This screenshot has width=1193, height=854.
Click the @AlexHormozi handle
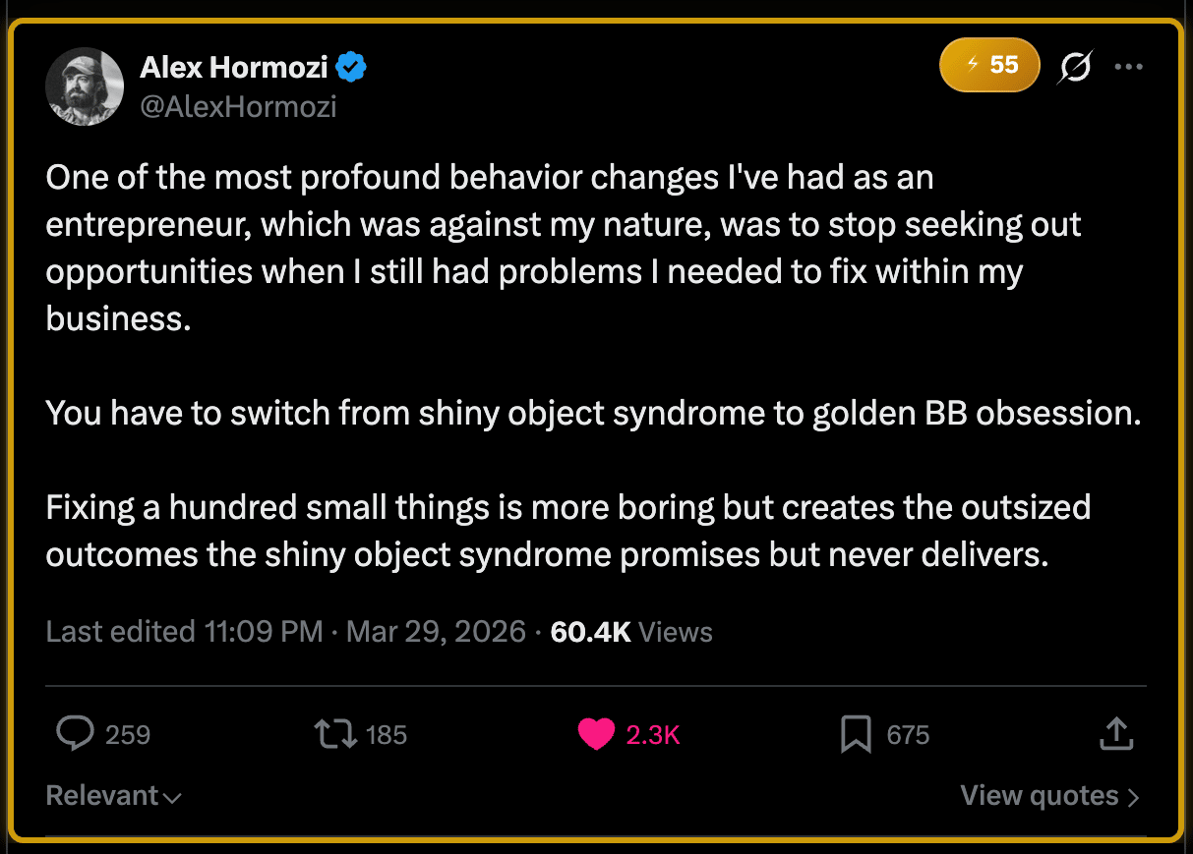pos(238,105)
